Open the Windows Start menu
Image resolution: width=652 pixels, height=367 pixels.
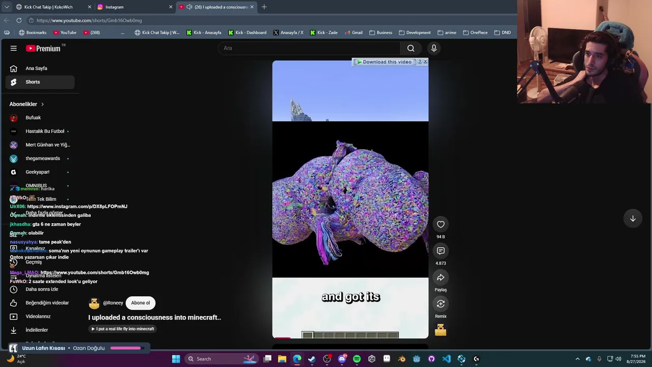pos(176,359)
